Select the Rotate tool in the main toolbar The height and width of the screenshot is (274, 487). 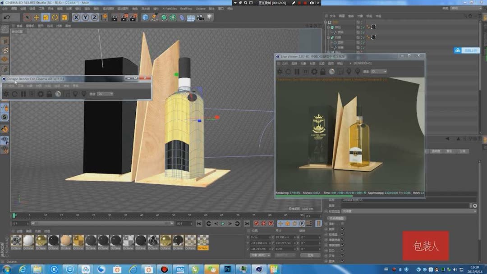[55, 18]
